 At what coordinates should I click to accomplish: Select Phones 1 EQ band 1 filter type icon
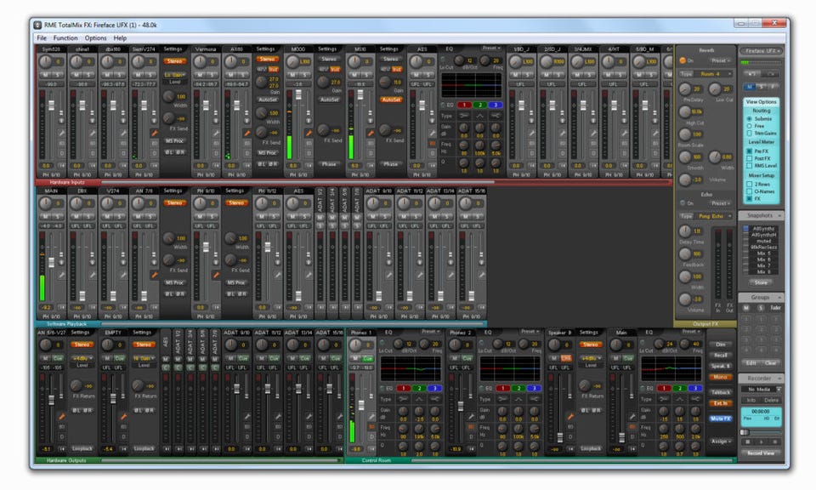point(403,399)
